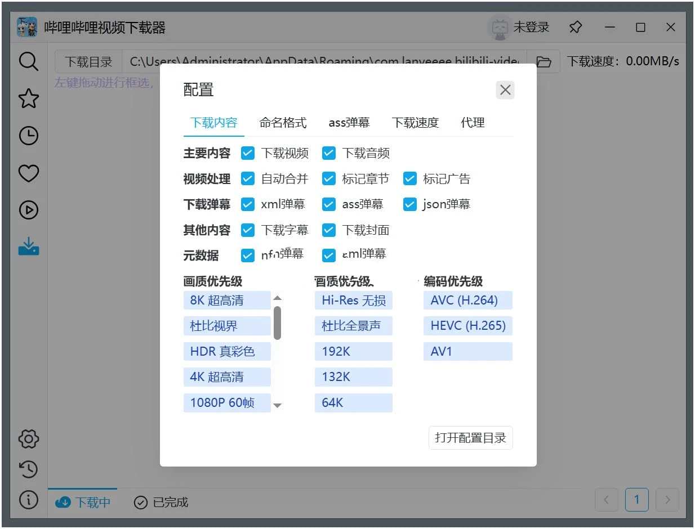Uncheck the 下载视频 checkbox
This screenshot has width=695, height=529.
point(248,153)
